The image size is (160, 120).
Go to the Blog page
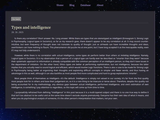click(72, 5)
